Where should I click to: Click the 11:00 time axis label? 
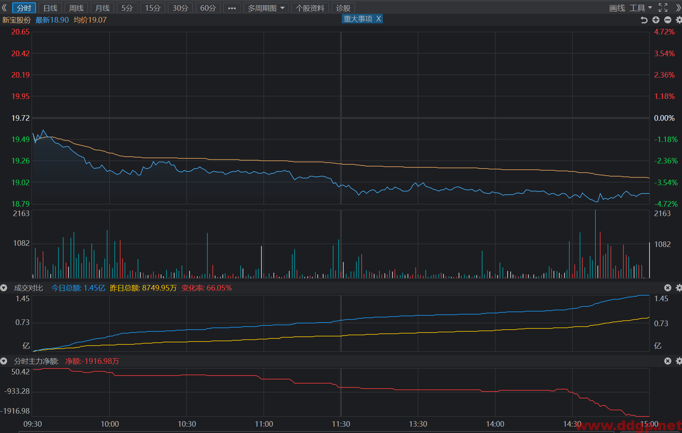[x=264, y=424]
